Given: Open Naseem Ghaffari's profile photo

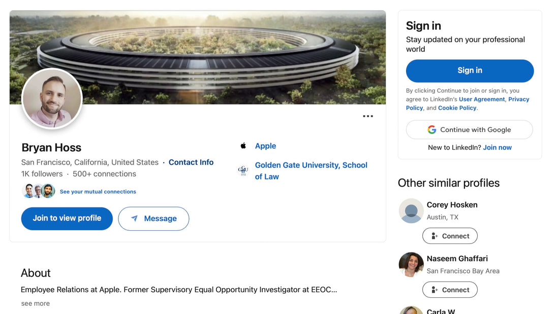Looking at the screenshot, I should point(411,264).
